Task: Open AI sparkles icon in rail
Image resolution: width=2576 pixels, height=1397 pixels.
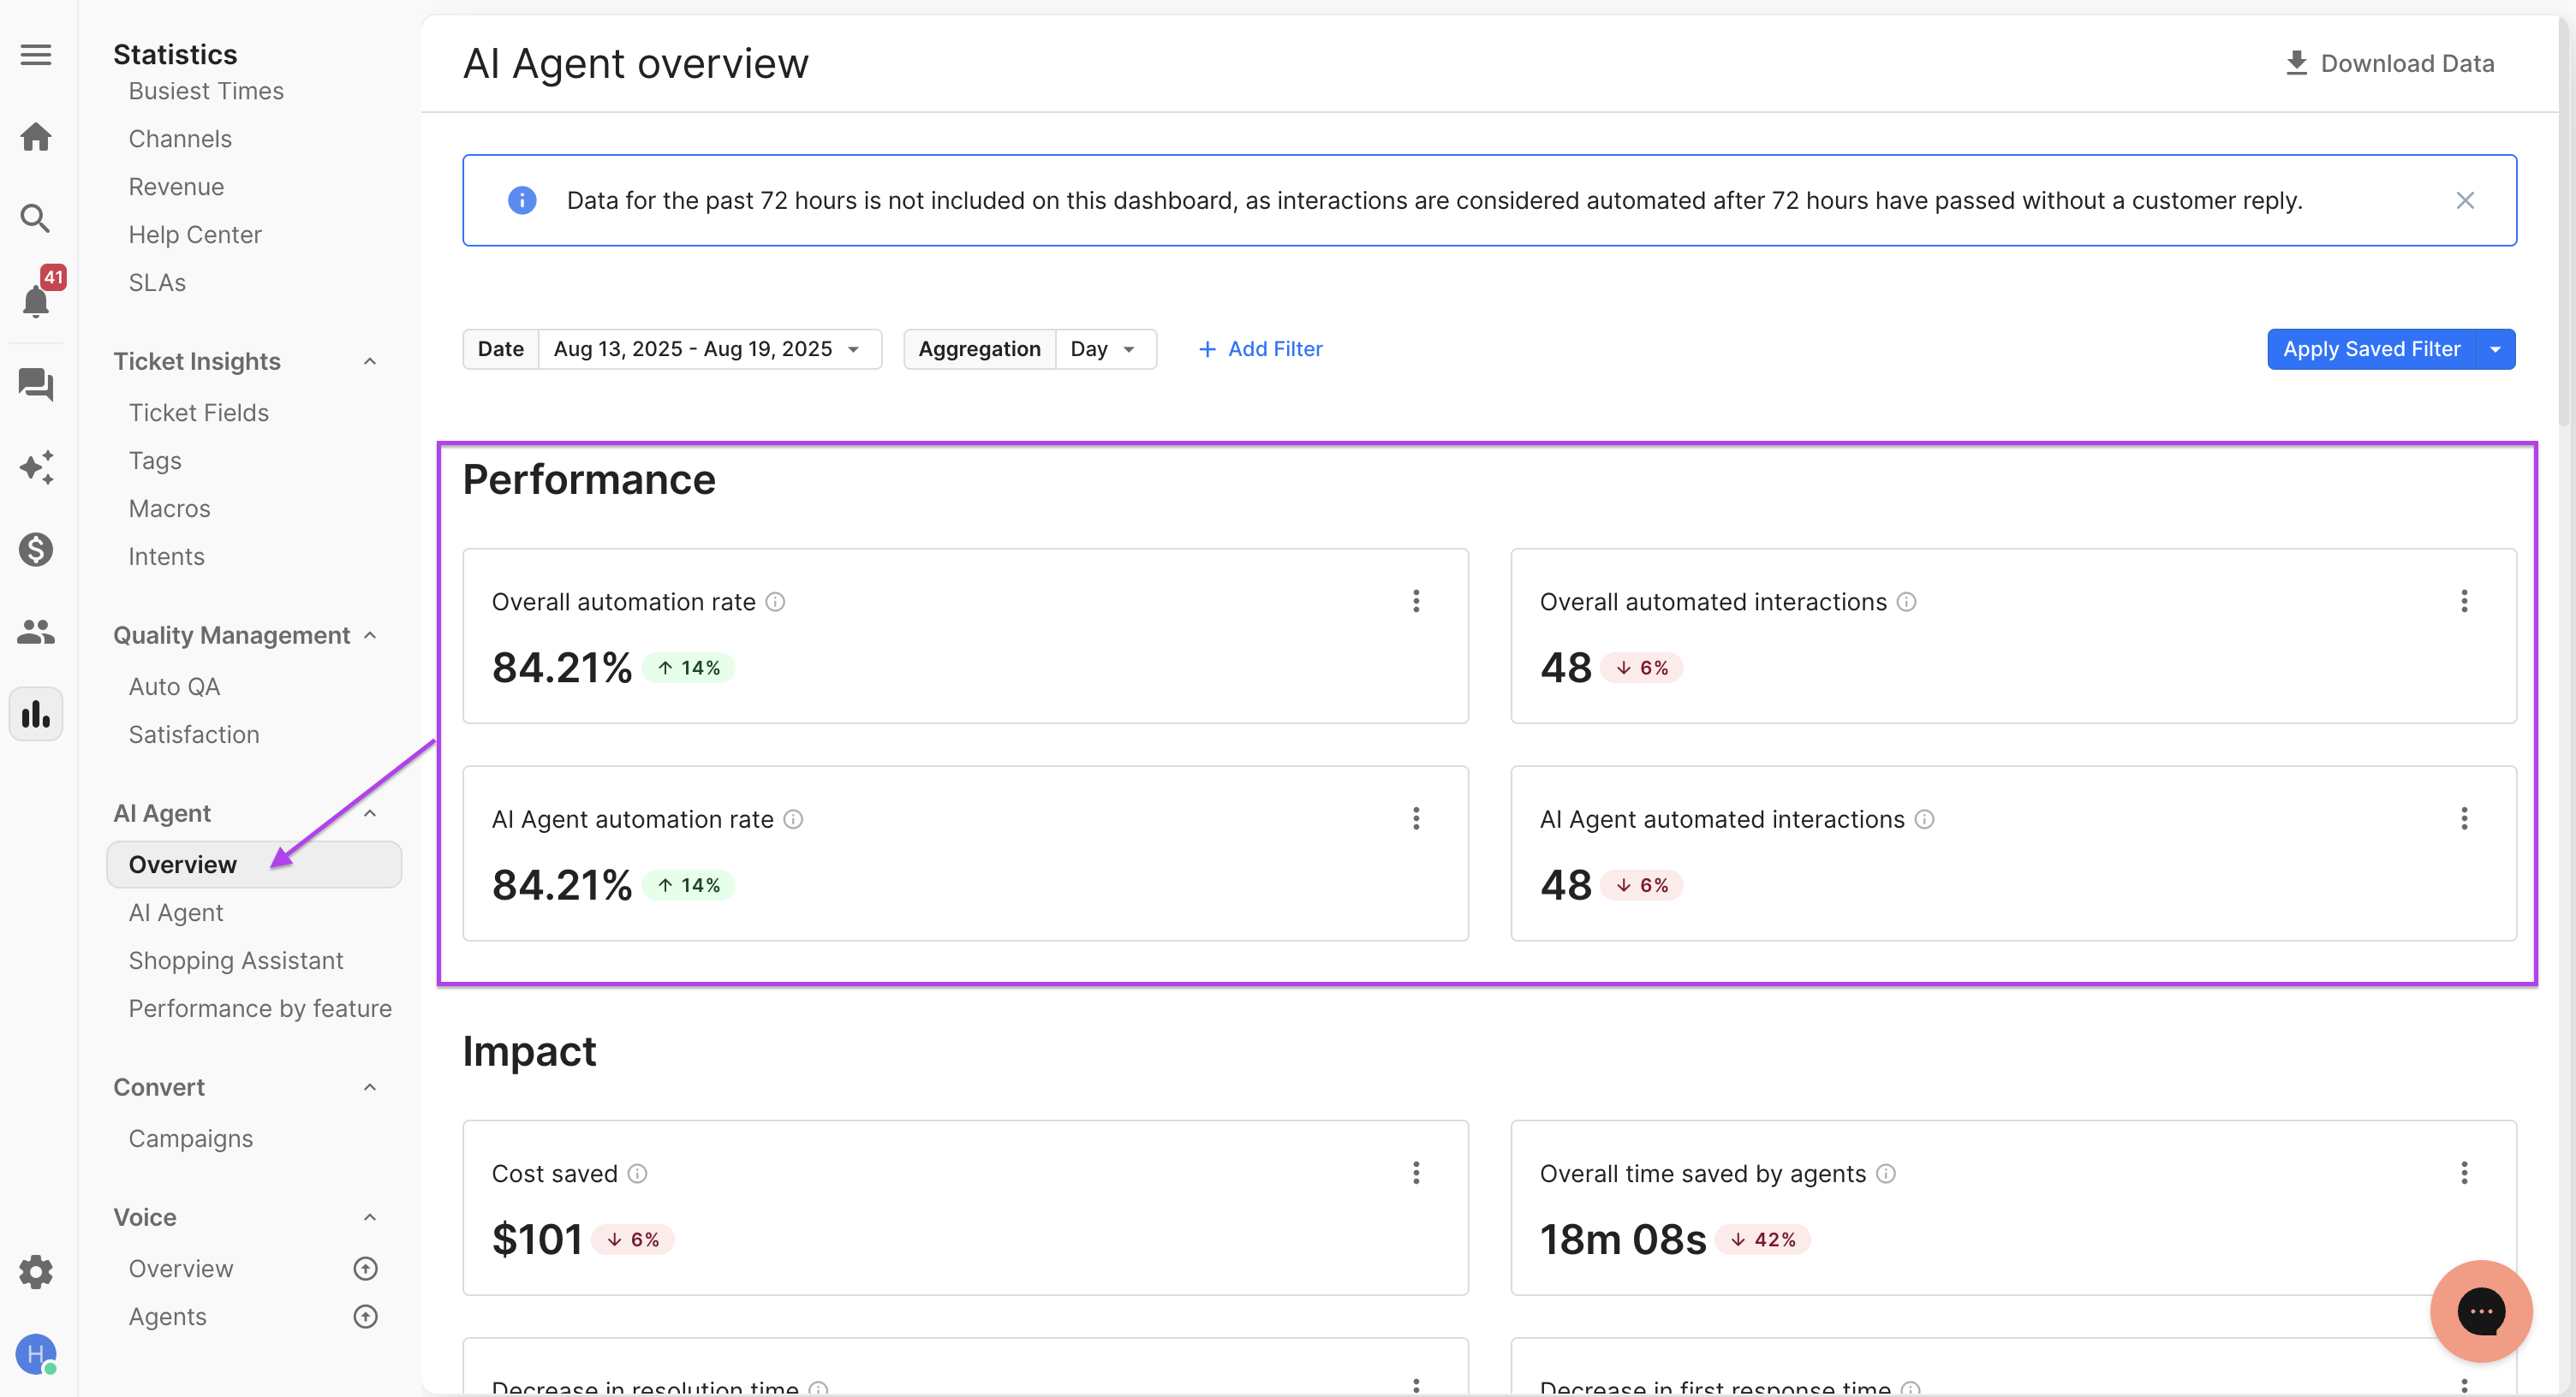Action: coord(36,467)
